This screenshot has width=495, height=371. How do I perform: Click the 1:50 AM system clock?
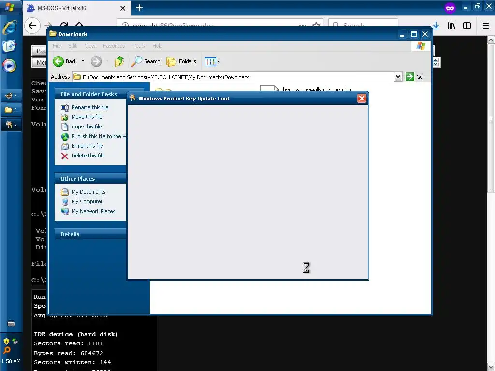click(x=11, y=361)
